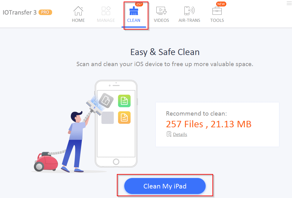This screenshot has height=198, width=292.
Task: Click the CLEAN broom icon
Action: click(x=134, y=11)
